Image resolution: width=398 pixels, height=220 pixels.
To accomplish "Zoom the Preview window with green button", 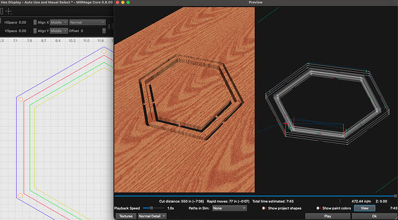I will point(128,2).
